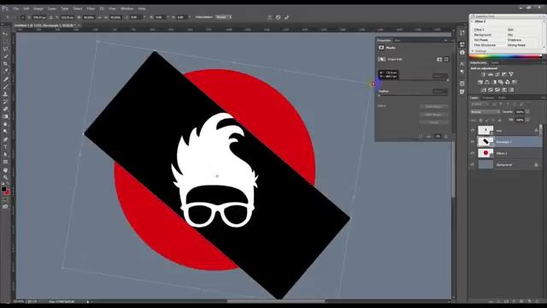This screenshot has width=547, height=308.
Task: Toggle lock position in Layers
Action: [493, 120]
